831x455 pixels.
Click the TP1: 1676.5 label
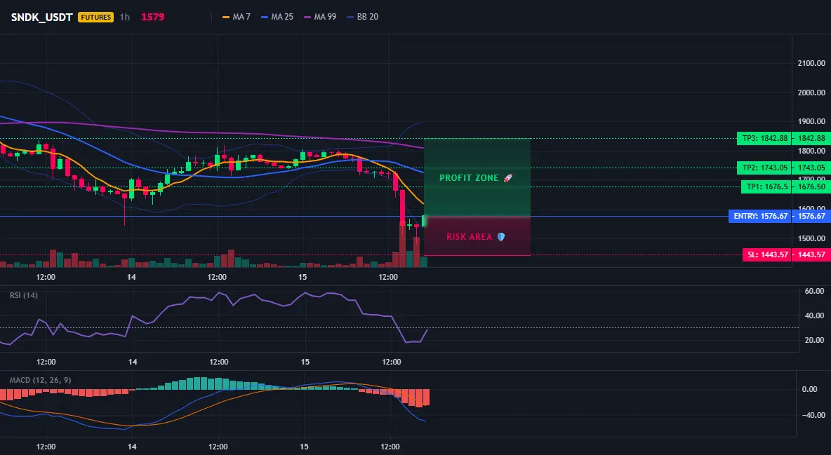766,187
